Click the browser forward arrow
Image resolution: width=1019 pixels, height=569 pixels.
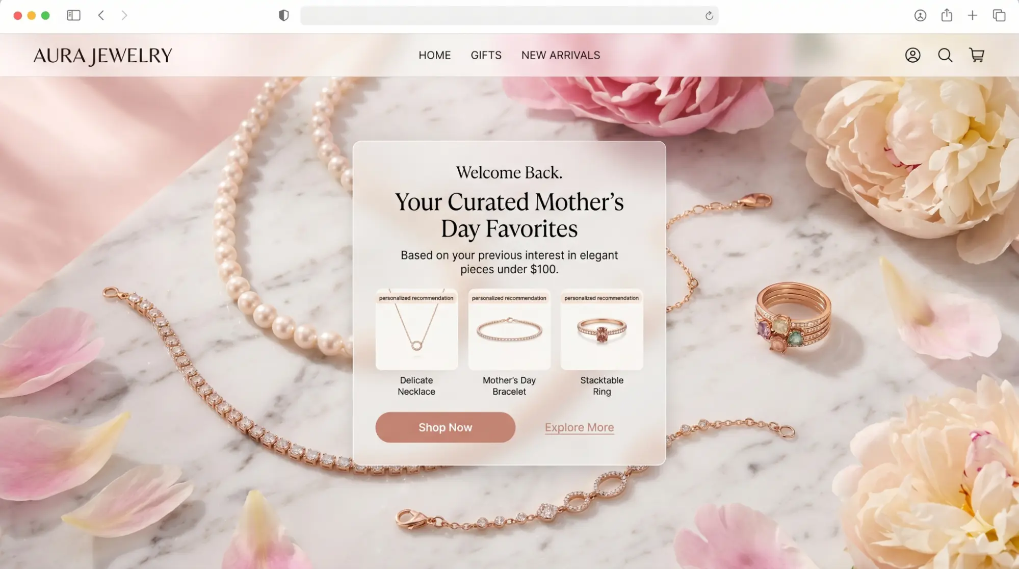coord(124,15)
